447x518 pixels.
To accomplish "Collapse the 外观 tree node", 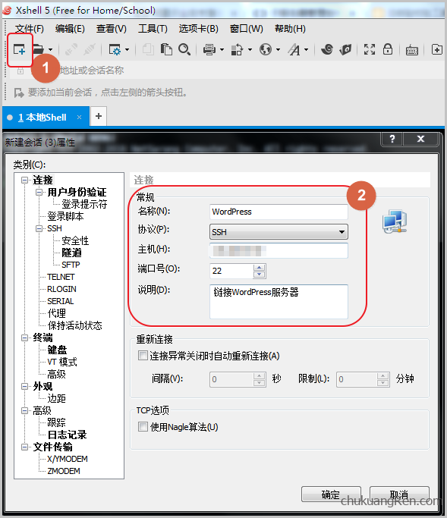I will click(x=24, y=386).
